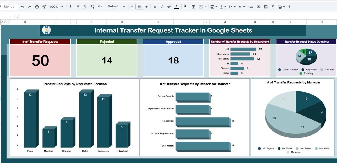The image size is (337, 163).
Task: Click the Print icon
Action: [x=37, y=7]
